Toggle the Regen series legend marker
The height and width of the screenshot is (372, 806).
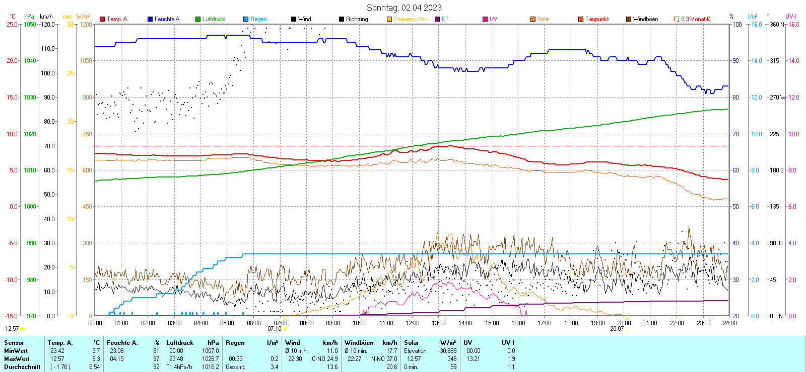pos(246,19)
